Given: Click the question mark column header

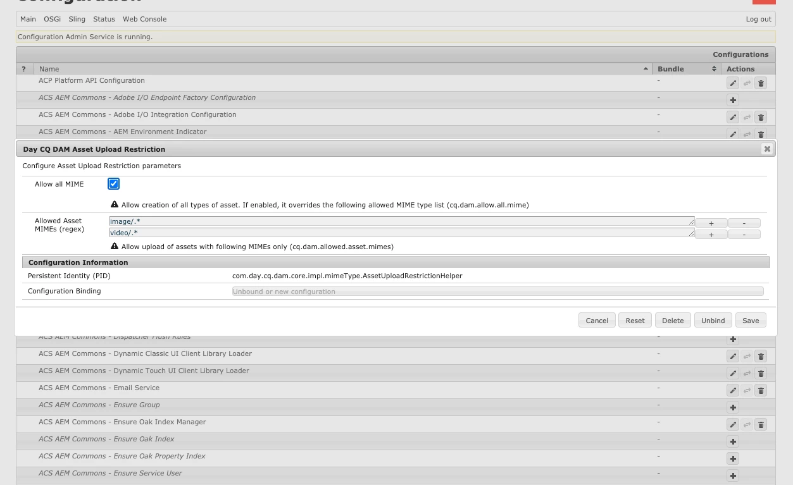Looking at the screenshot, I should click(23, 69).
